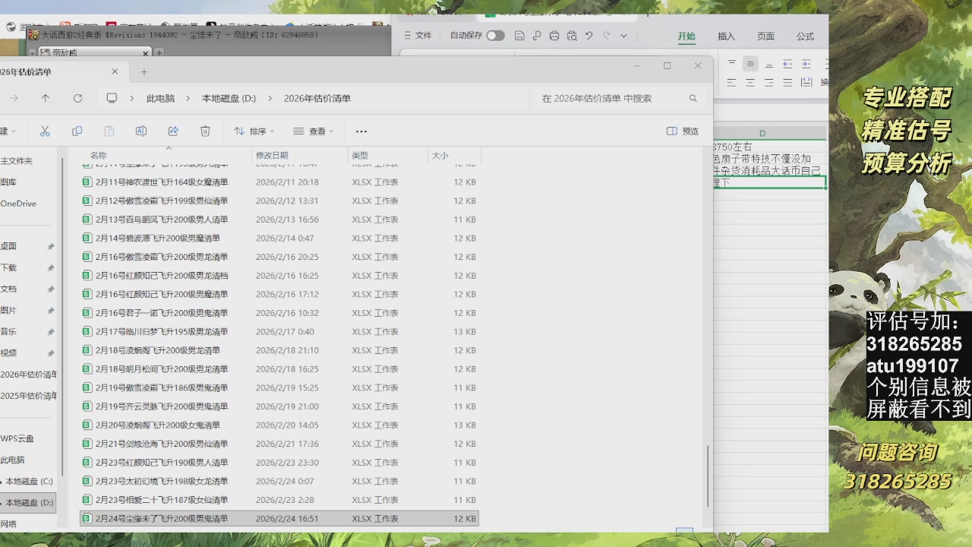Image resolution: width=972 pixels, height=547 pixels.
Task: Open the 查看 view dropdown
Action: tap(314, 131)
